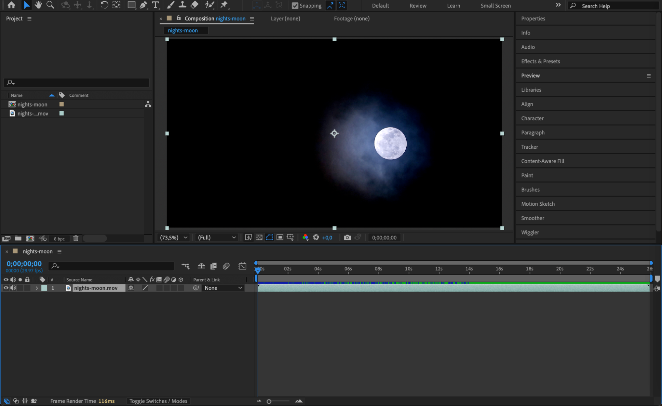662x406 pixels.
Task: Toggle transparency grid in viewer
Action: [259, 237]
